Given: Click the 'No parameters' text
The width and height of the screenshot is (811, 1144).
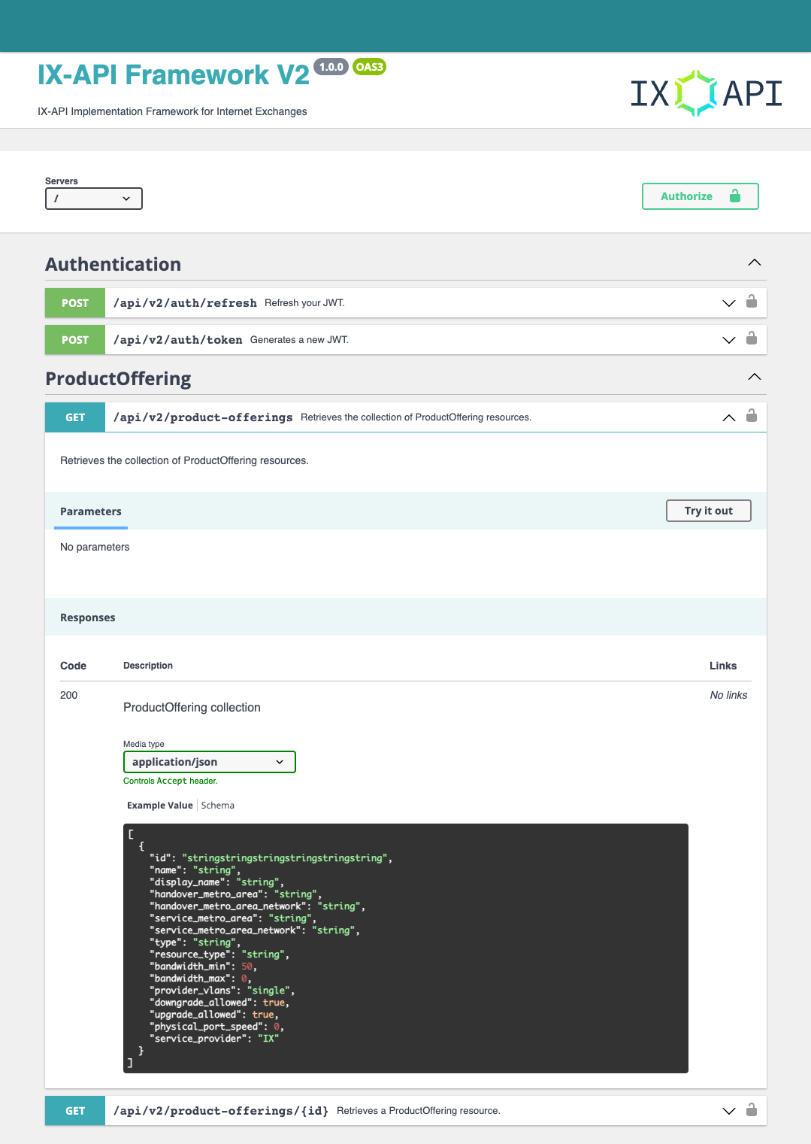Looking at the screenshot, I should pos(95,547).
